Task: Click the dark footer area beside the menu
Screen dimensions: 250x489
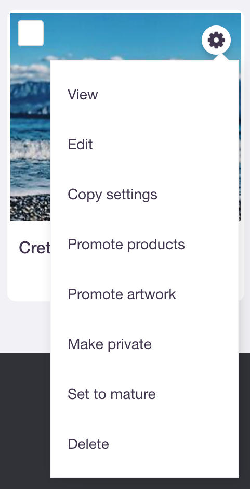Action: point(25,421)
